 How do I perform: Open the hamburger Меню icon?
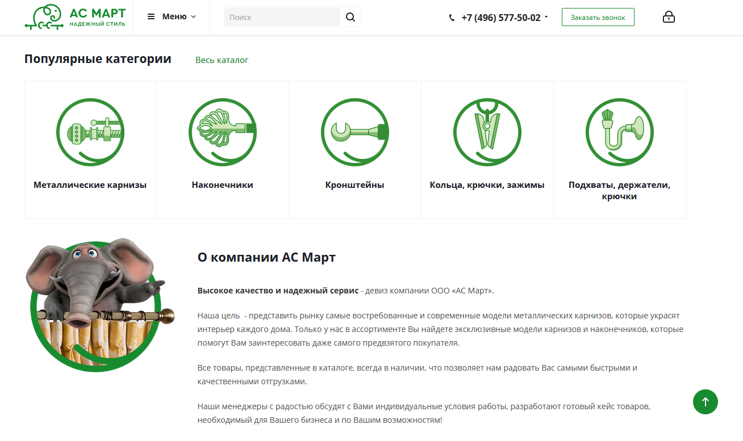click(151, 17)
